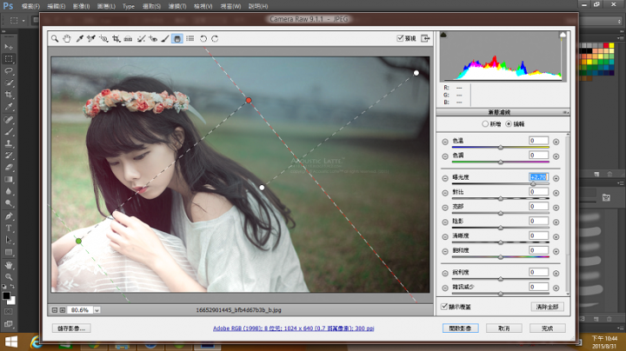Open the 漸層濾鏡 panel menu

tap(565, 112)
